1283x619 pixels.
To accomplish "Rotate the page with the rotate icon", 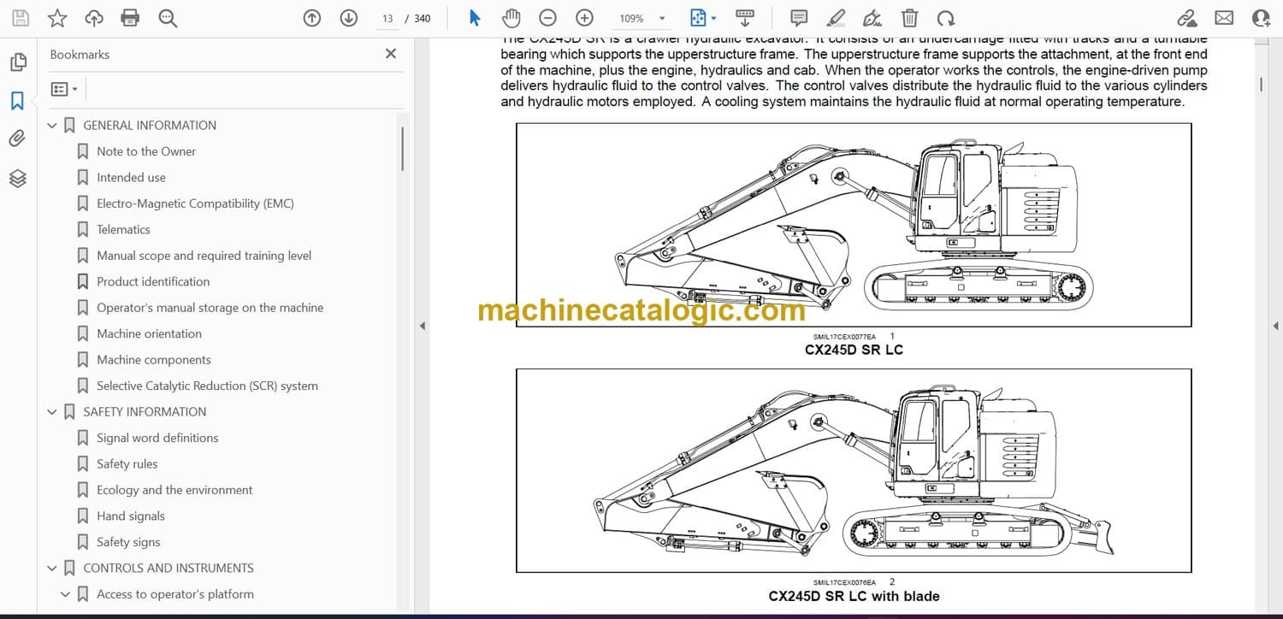I will click(x=945, y=18).
